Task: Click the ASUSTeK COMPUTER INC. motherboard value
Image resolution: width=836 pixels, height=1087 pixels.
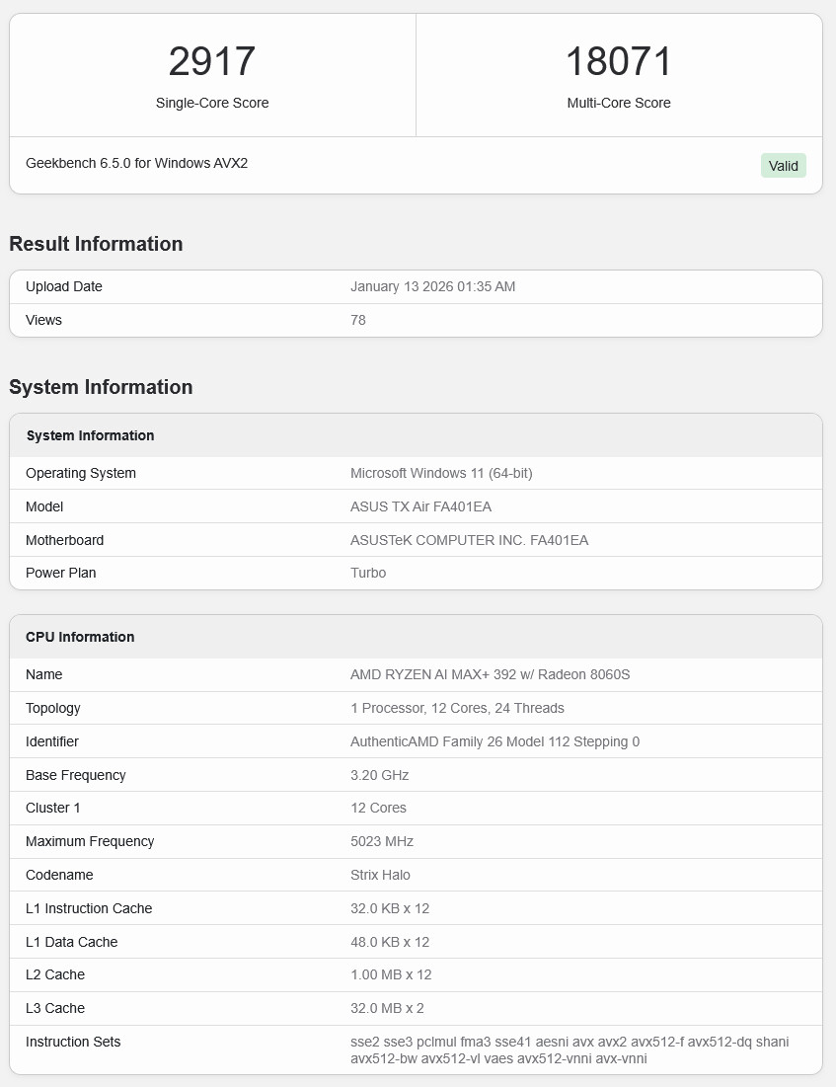Action: [469, 540]
